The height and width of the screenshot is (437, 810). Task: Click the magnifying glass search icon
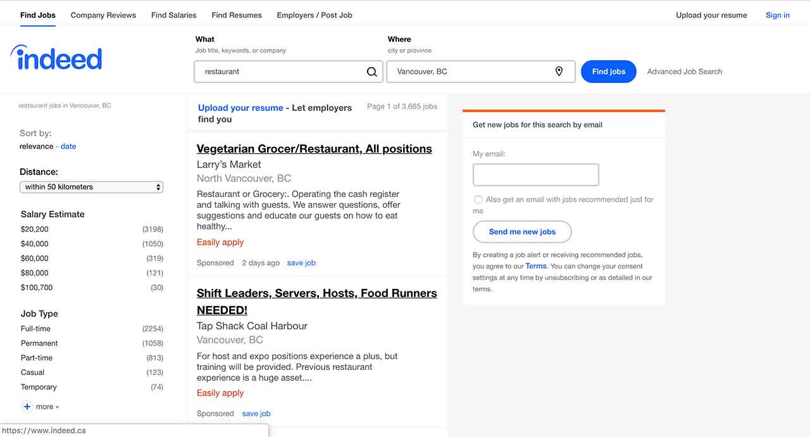371,72
